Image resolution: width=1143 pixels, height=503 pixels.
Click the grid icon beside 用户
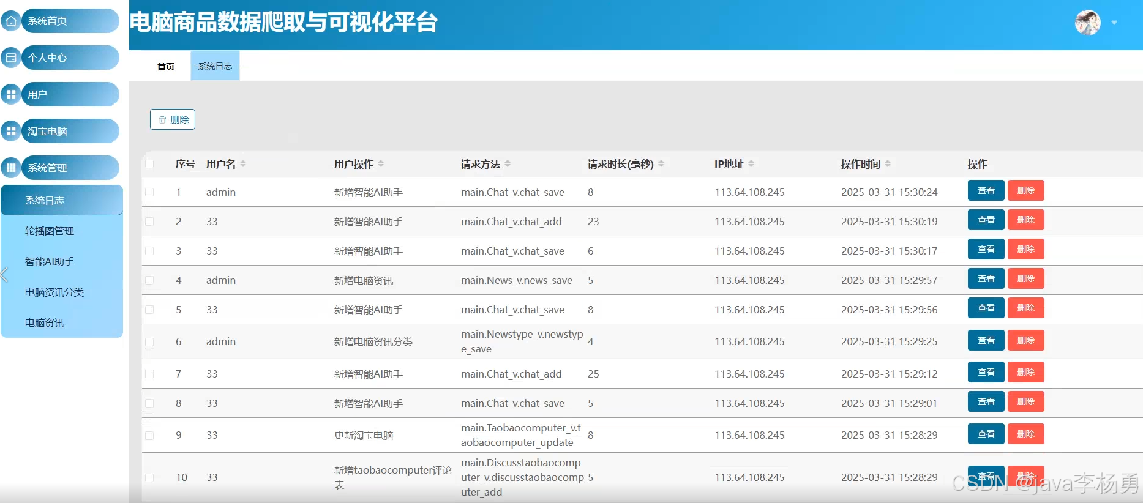(x=11, y=95)
